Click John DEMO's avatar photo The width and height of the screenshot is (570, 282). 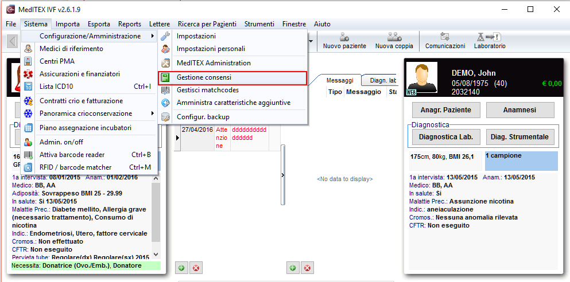(422, 78)
